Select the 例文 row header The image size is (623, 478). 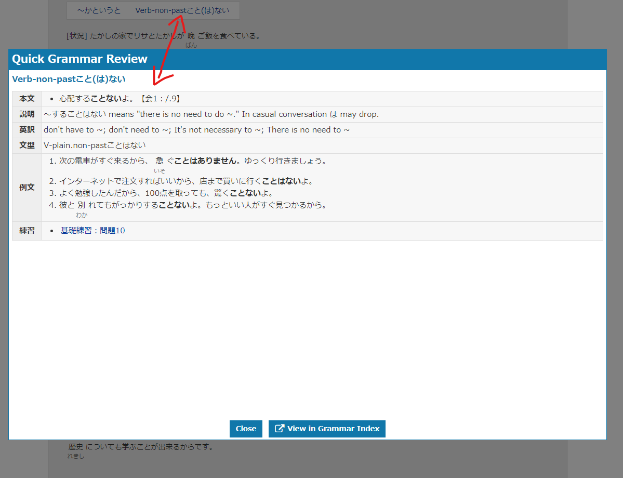[27, 187]
